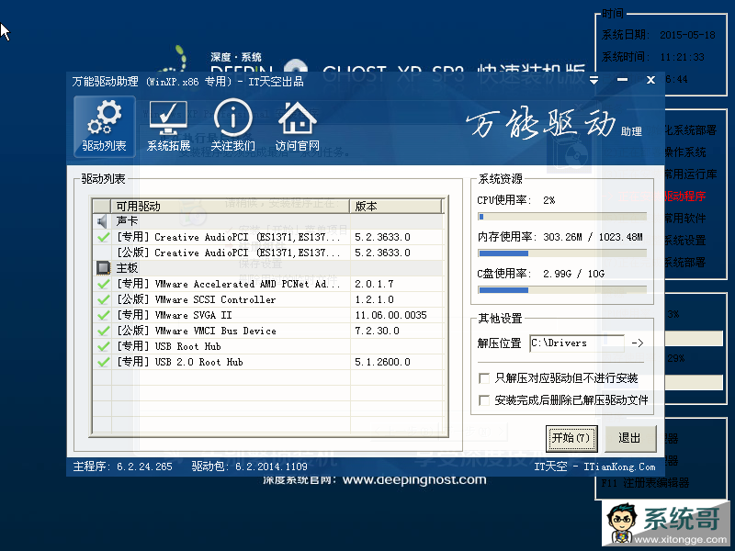Image resolution: width=735 pixels, height=551 pixels.
Task: Open the ITianKong.Com link in status bar
Action: [619, 467]
